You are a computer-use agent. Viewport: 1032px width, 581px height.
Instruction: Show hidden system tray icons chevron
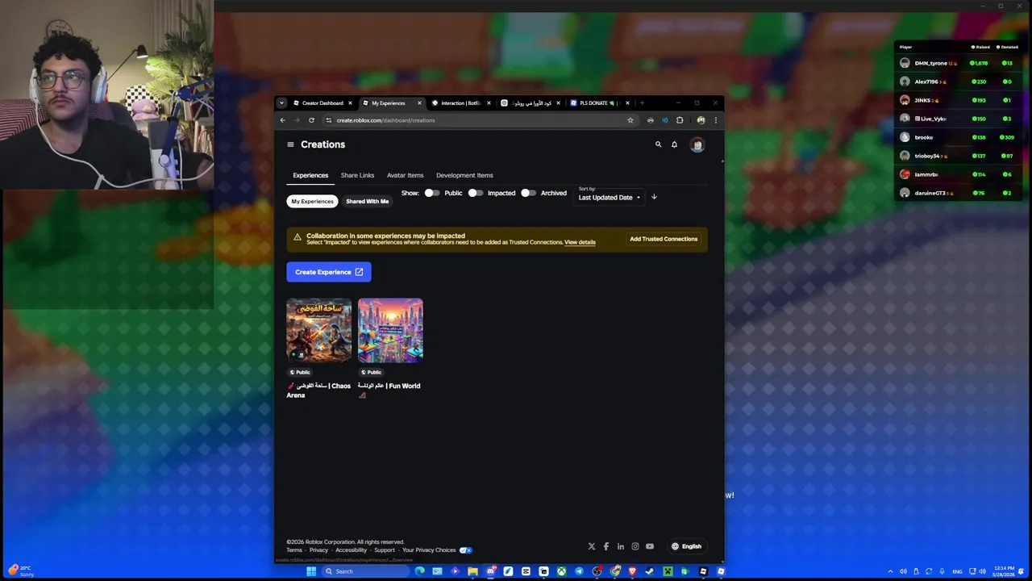891,571
